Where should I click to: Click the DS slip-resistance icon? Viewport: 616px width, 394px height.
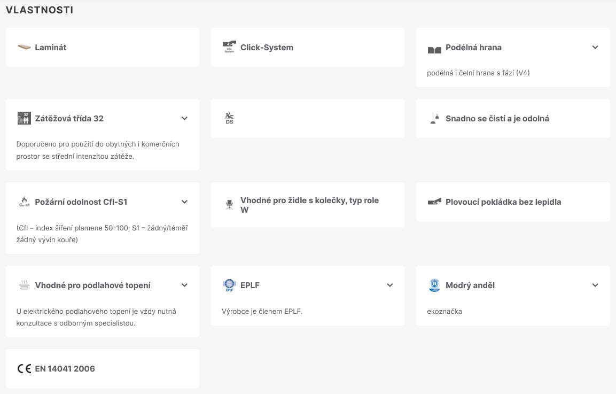[x=229, y=118]
